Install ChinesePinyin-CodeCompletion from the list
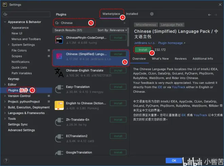This screenshot has width=224, height=166. coord(118,38)
